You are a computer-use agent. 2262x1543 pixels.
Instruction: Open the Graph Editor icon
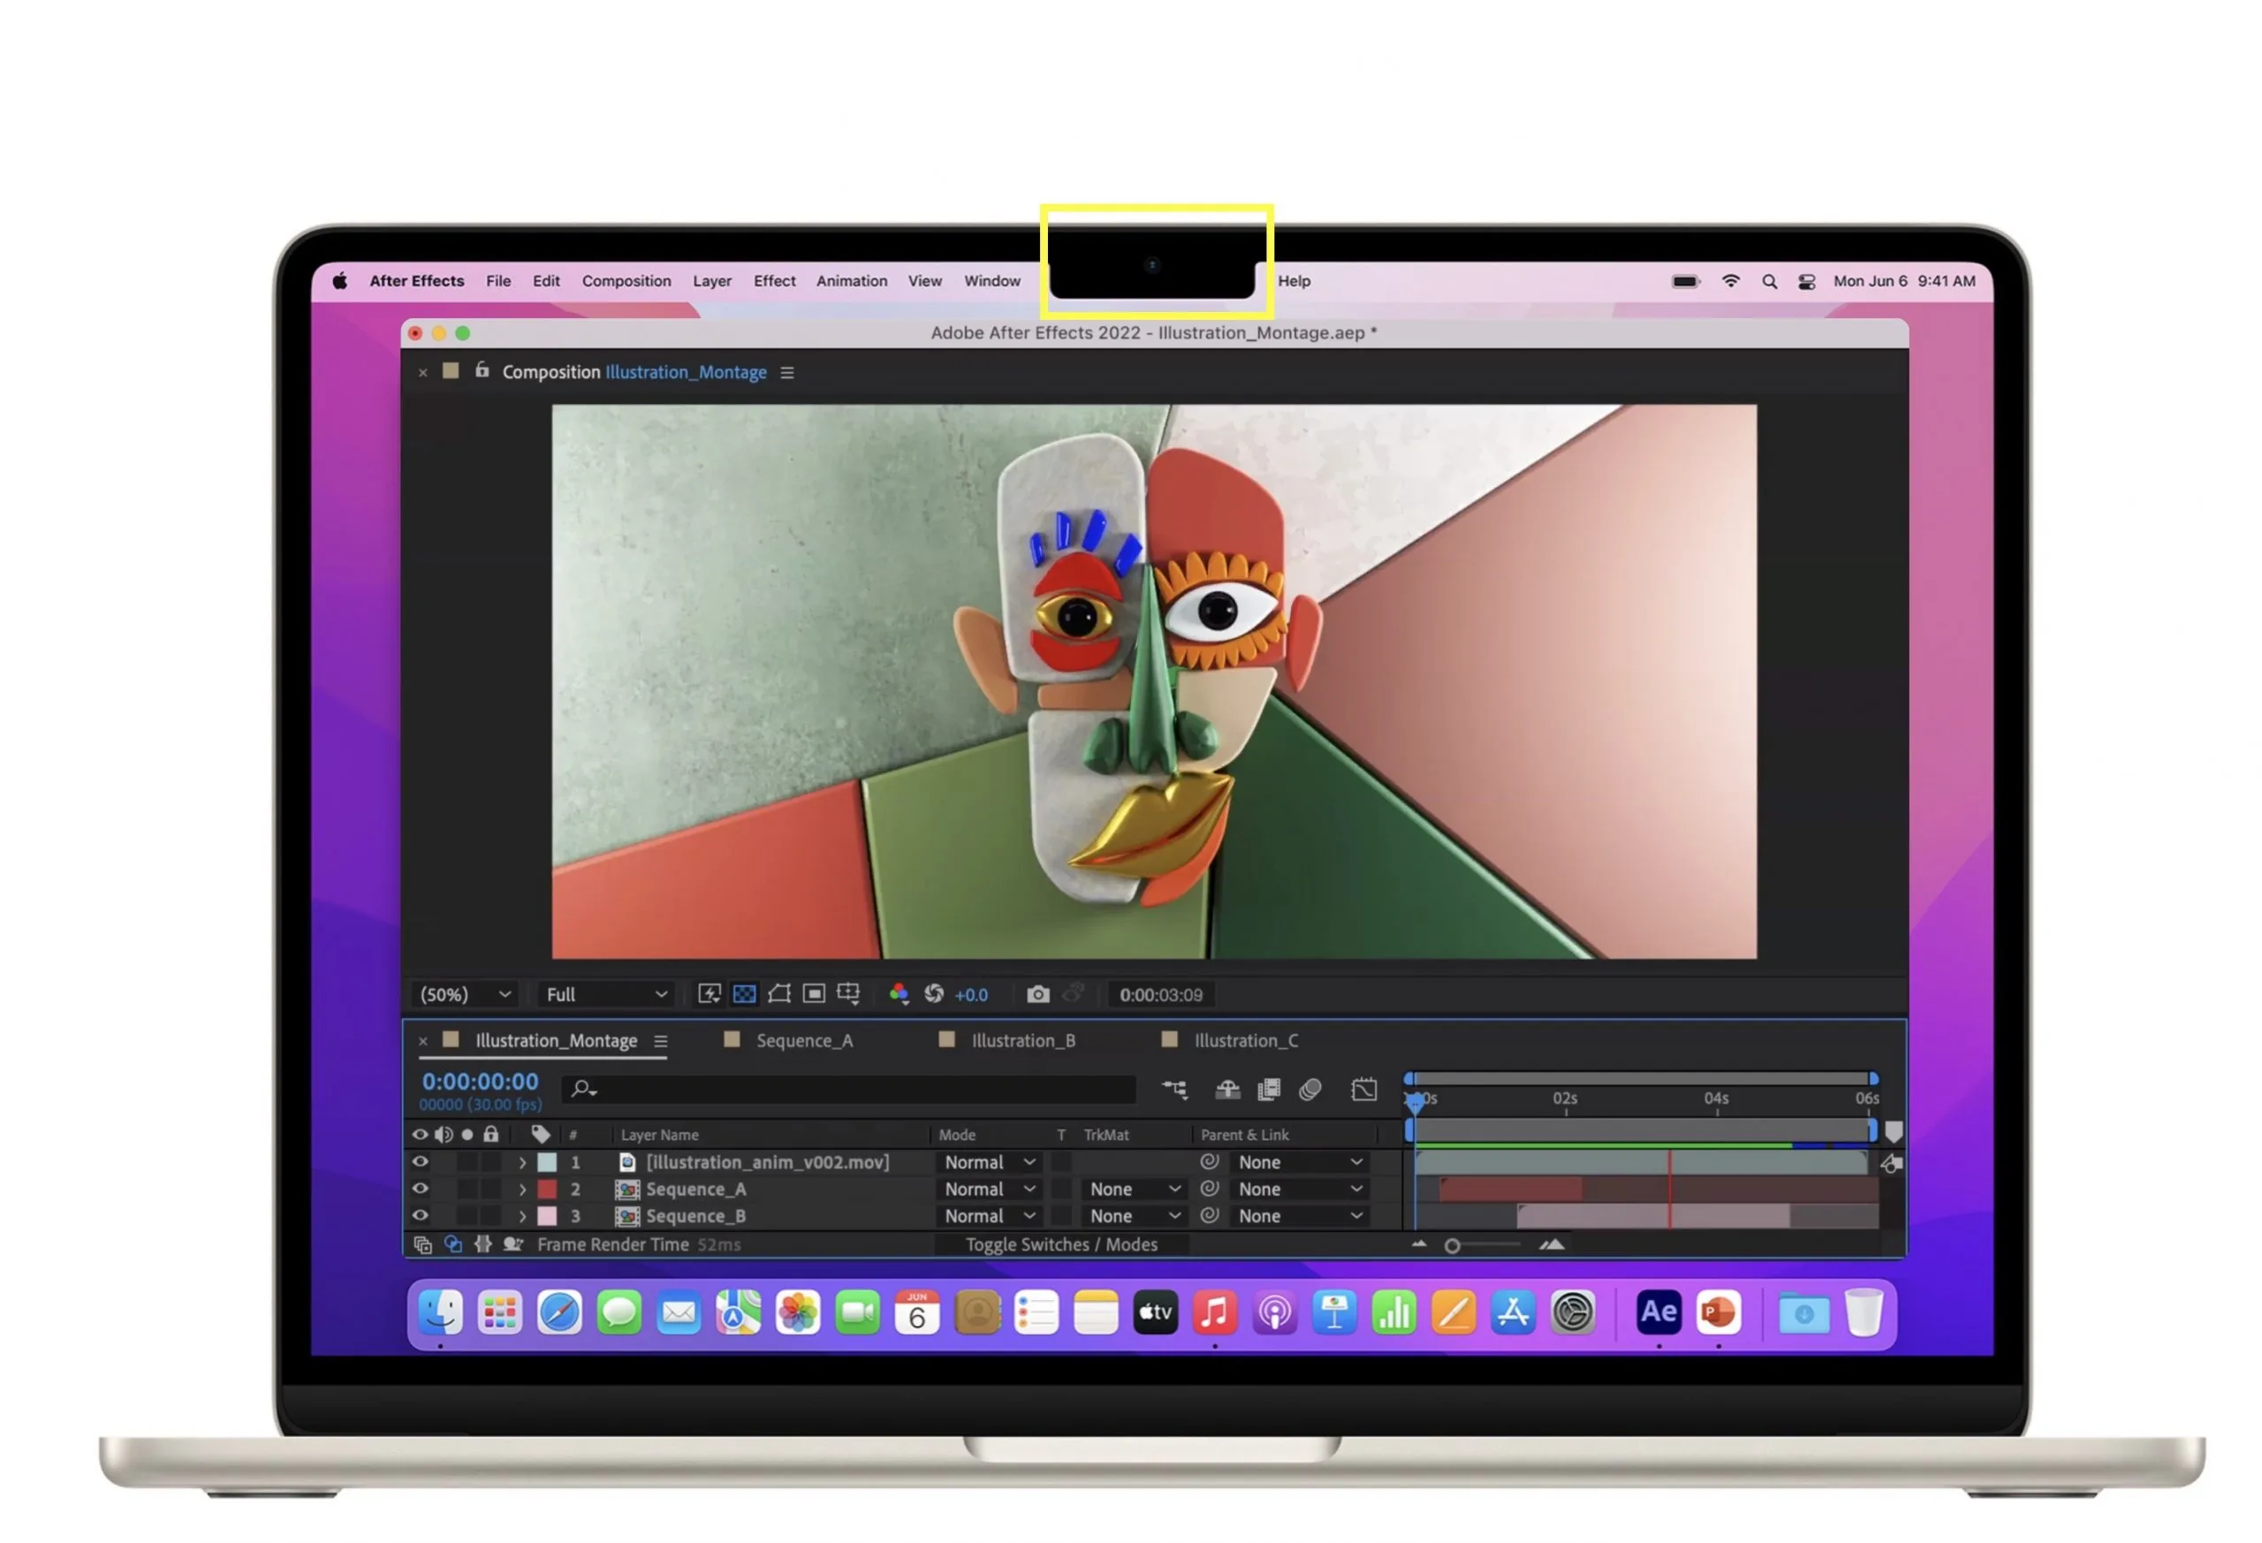(x=1363, y=1090)
